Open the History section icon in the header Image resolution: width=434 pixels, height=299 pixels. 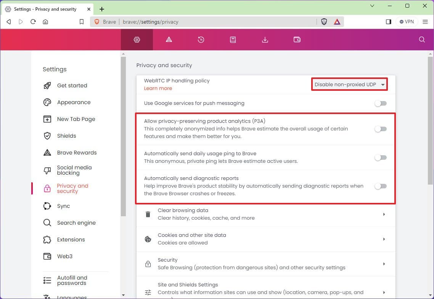click(x=201, y=39)
